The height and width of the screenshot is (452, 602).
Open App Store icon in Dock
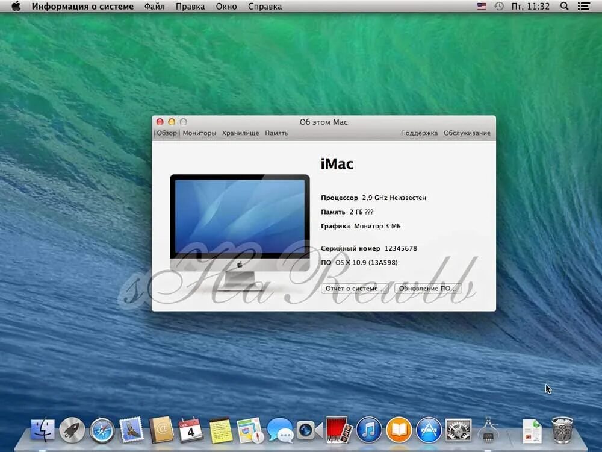[x=429, y=430]
